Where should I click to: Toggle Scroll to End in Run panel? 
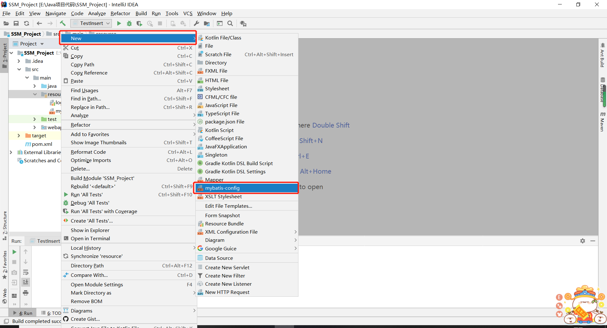pyautogui.click(x=26, y=282)
